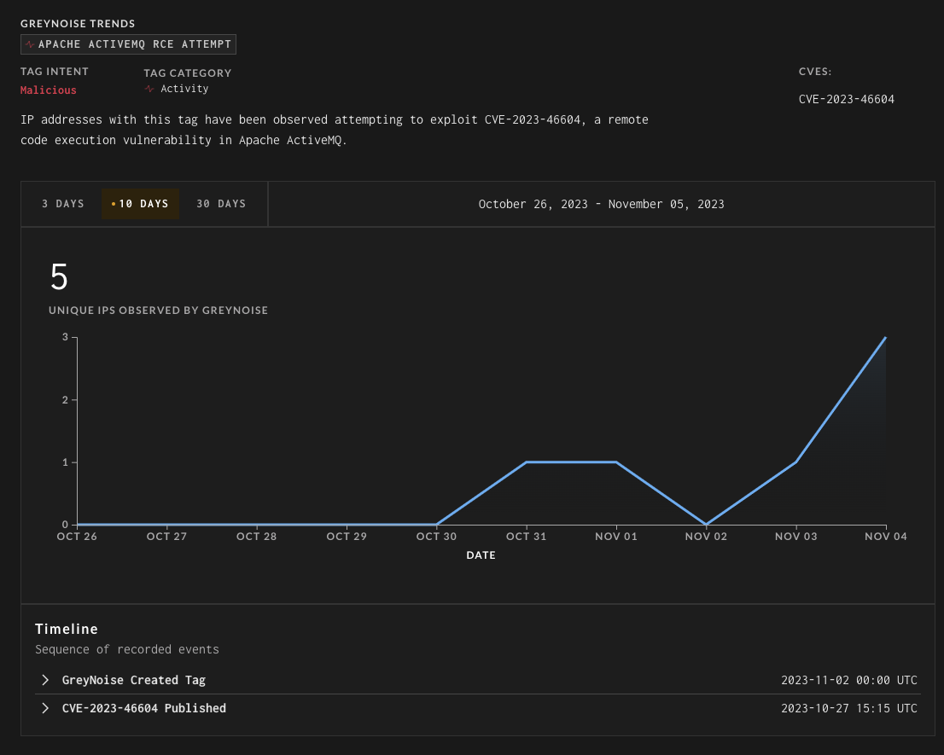Click the unique IPs count of 5
The width and height of the screenshot is (944, 755).
tap(59, 278)
